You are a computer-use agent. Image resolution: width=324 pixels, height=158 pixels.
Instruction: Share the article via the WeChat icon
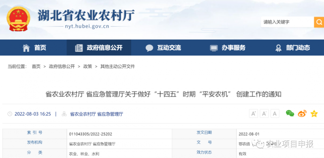(x=290, y=113)
